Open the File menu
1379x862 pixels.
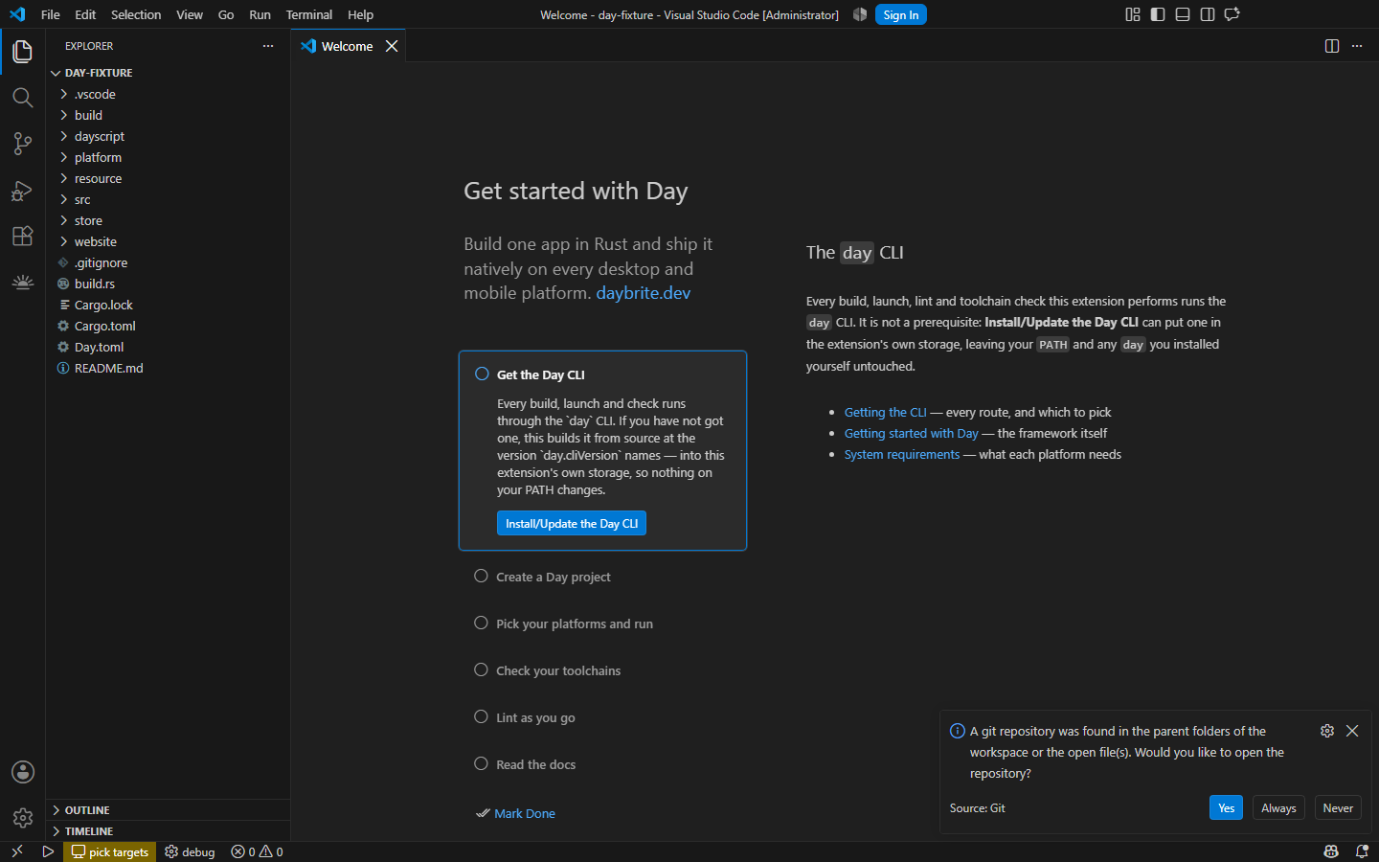coord(51,14)
